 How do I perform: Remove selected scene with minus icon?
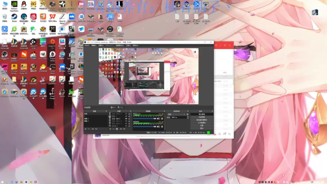coord(89,129)
